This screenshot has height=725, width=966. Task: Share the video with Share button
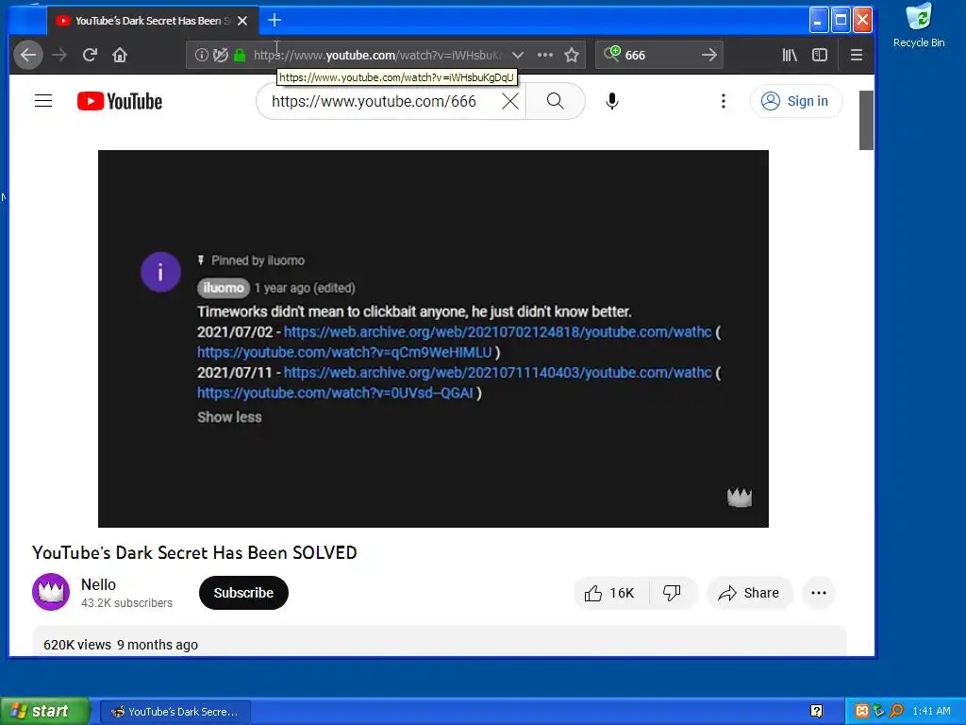(x=749, y=593)
